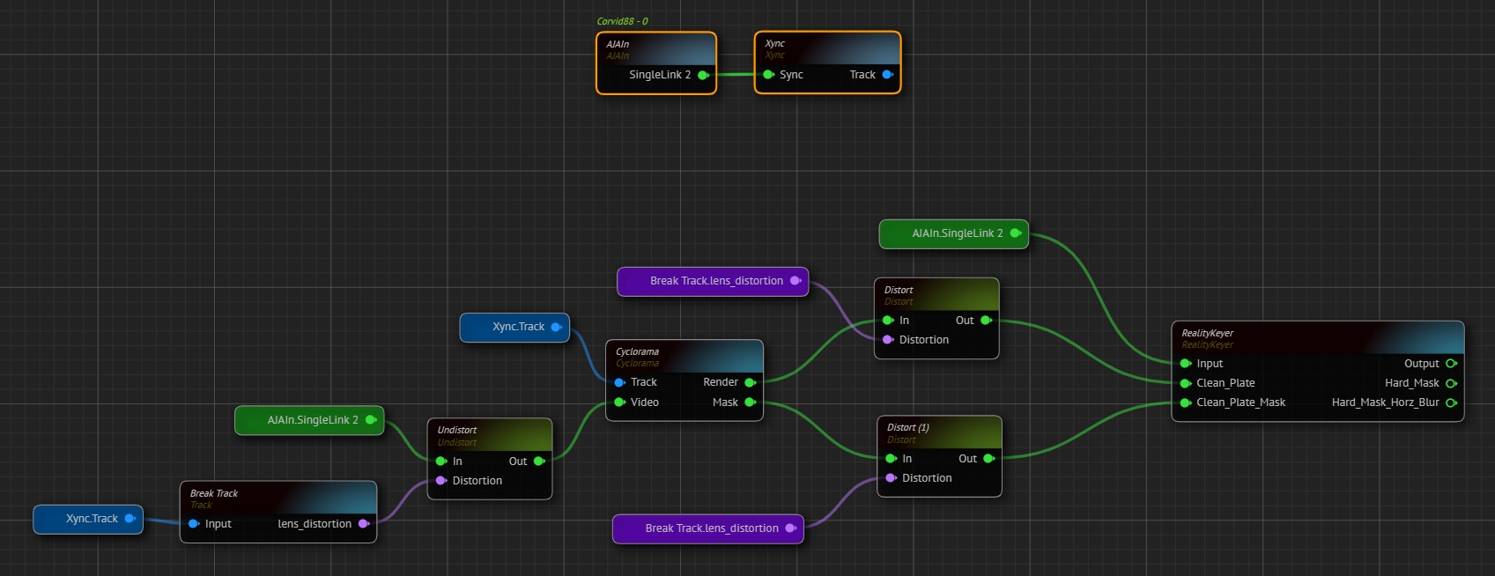Select the Cyclorama node header
The height and width of the screenshot is (576, 1495).
637,352
